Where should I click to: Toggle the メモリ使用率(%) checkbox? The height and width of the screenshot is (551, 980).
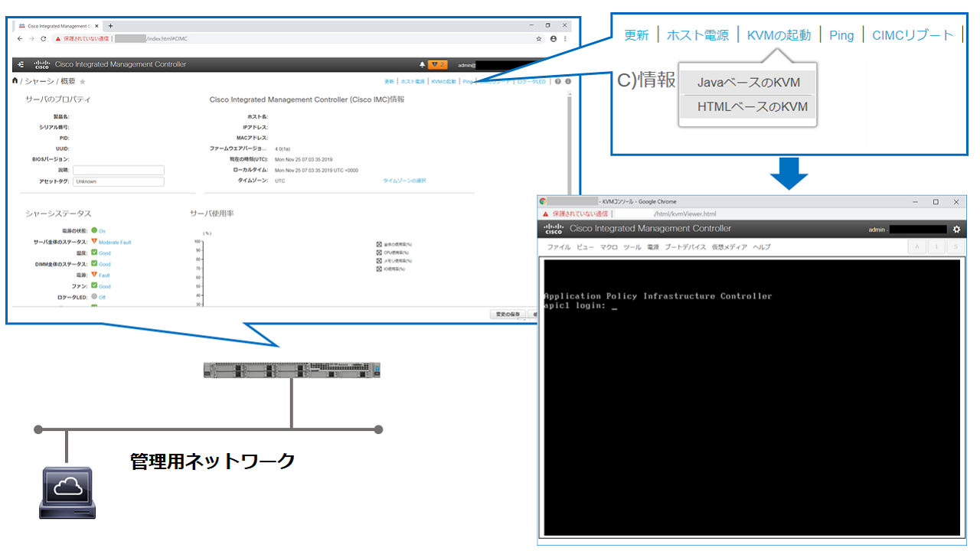pos(379,261)
